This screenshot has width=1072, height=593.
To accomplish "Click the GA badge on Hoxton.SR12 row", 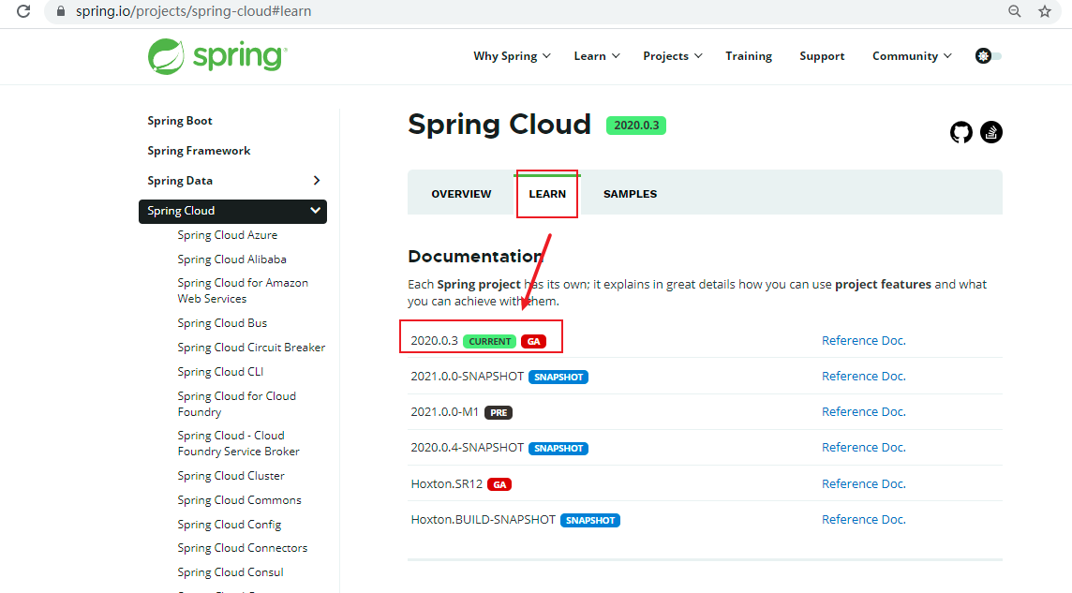I will [499, 484].
